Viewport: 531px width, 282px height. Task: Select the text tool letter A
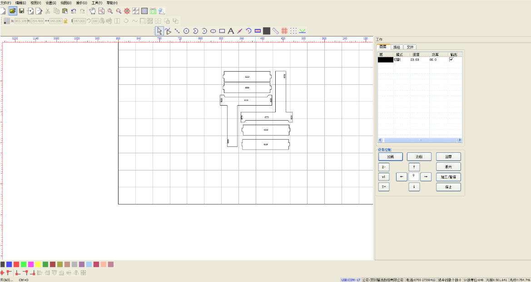tap(231, 31)
